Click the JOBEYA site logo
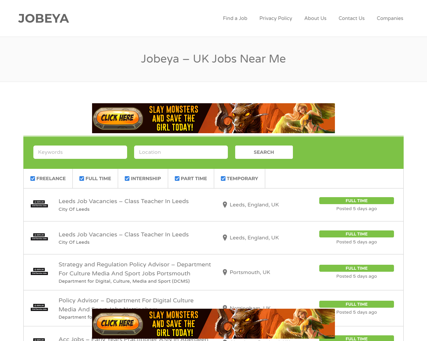Image resolution: width=427 pixels, height=341 pixels. click(44, 18)
